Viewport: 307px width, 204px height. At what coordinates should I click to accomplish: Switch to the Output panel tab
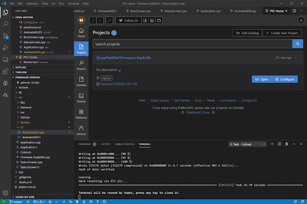click(106, 144)
